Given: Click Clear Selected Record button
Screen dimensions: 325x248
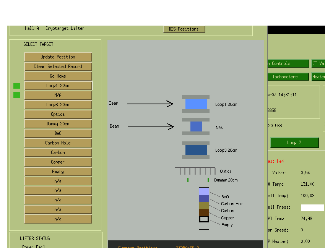Looking at the screenshot, I should point(58,66).
